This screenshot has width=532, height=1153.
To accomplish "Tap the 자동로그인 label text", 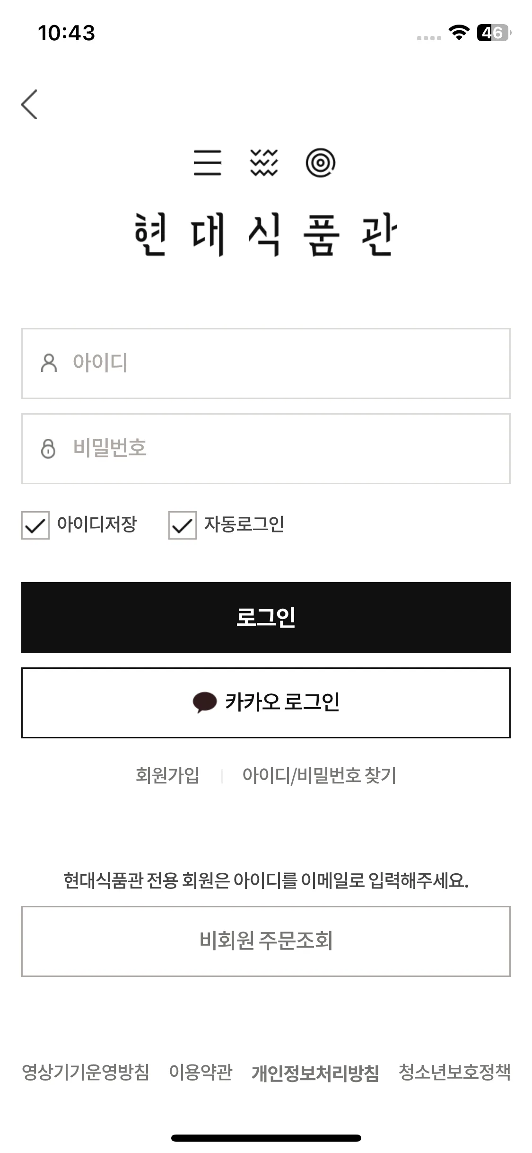I will tap(244, 524).
